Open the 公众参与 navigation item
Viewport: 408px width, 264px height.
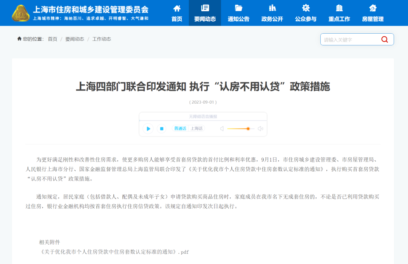(306, 13)
